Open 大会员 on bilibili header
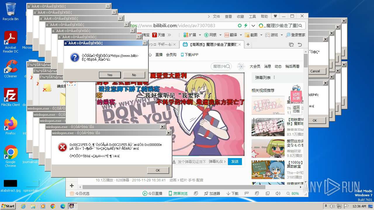Image resolution: width=374 pixels, height=210 pixels. (x=255, y=66)
